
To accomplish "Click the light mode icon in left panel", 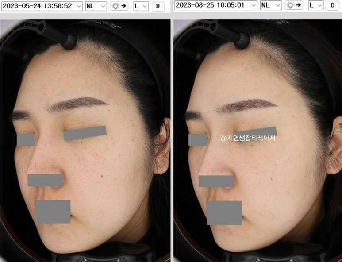I will click(119, 6).
